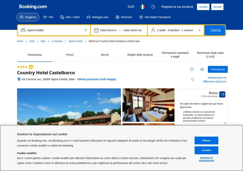Click Rimborsiamo le differenze di prezzo link
Screen dimensions: 243x171
(x=215, y=79)
